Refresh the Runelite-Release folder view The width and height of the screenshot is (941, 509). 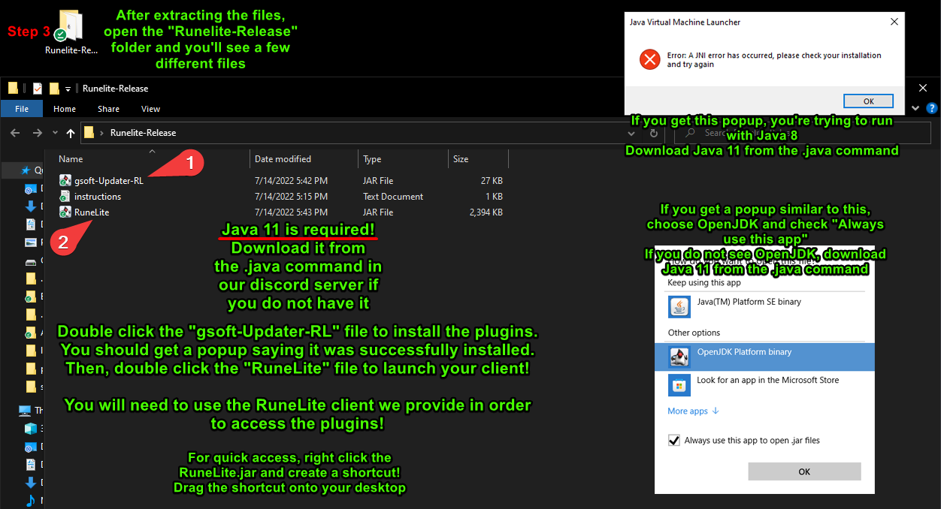653,133
